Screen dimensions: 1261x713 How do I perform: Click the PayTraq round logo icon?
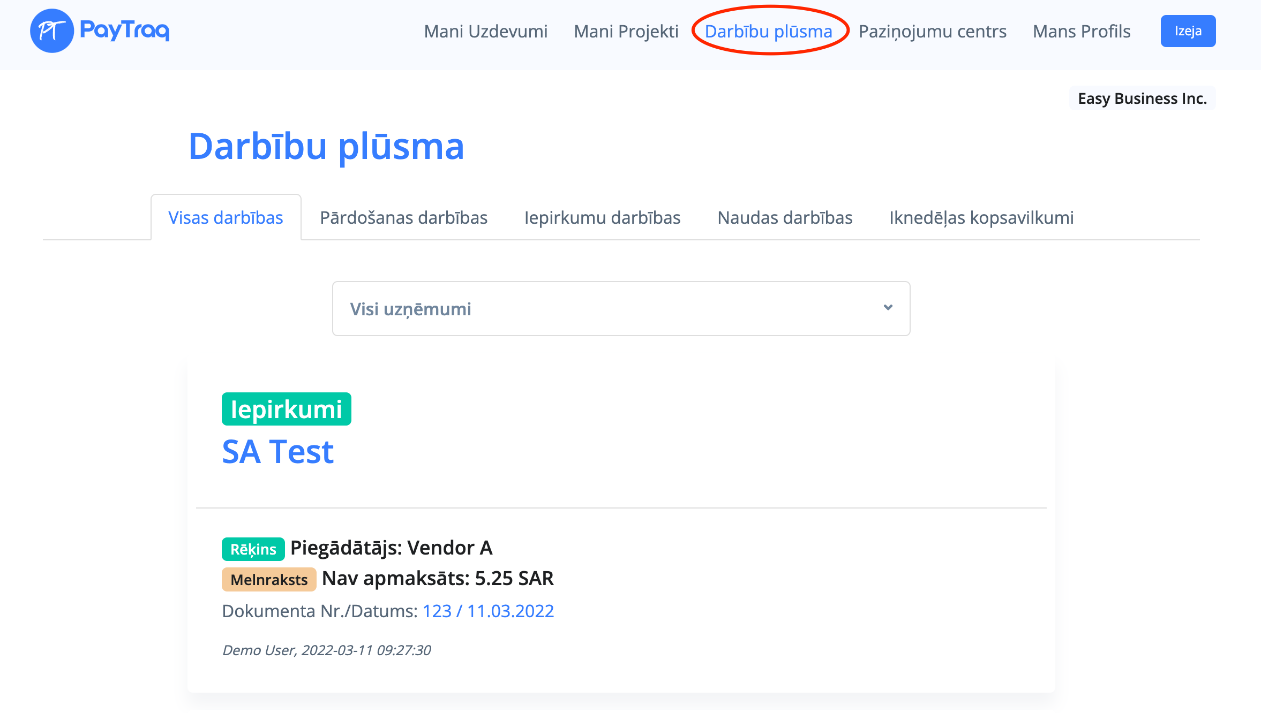click(x=51, y=31)
